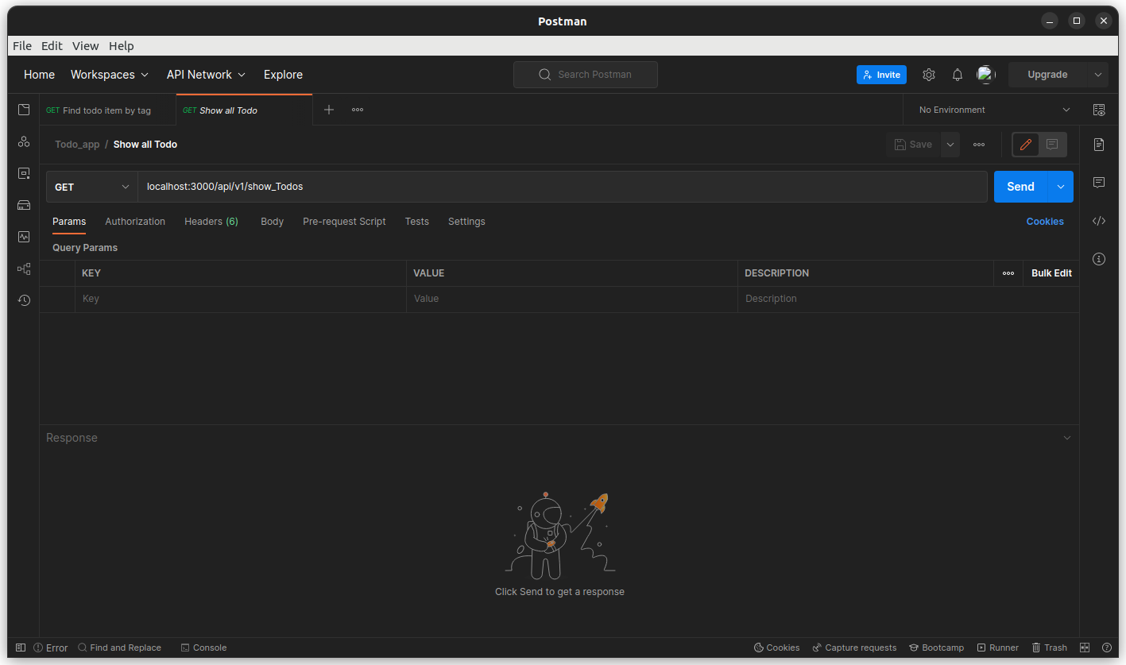Select request Settings tab
The image size is (1126, 665).
click(x=466, y=222)
